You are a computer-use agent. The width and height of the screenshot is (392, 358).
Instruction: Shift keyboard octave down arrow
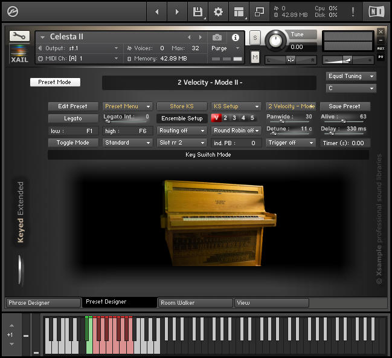11,344
